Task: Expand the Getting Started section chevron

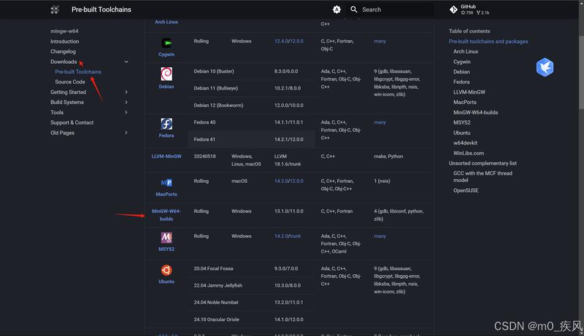Action: click(126, 92)
